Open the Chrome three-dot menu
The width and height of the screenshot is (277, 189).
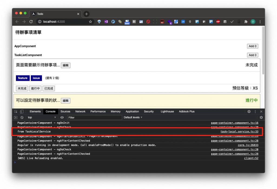(x=260, y=22)
